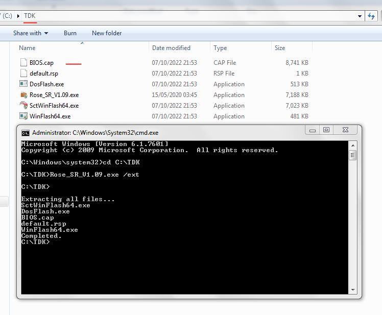The height and width of the screenshot is (315, 382).
Task: Close the Administrator cmd.exe window
Action: click(345, 130)
